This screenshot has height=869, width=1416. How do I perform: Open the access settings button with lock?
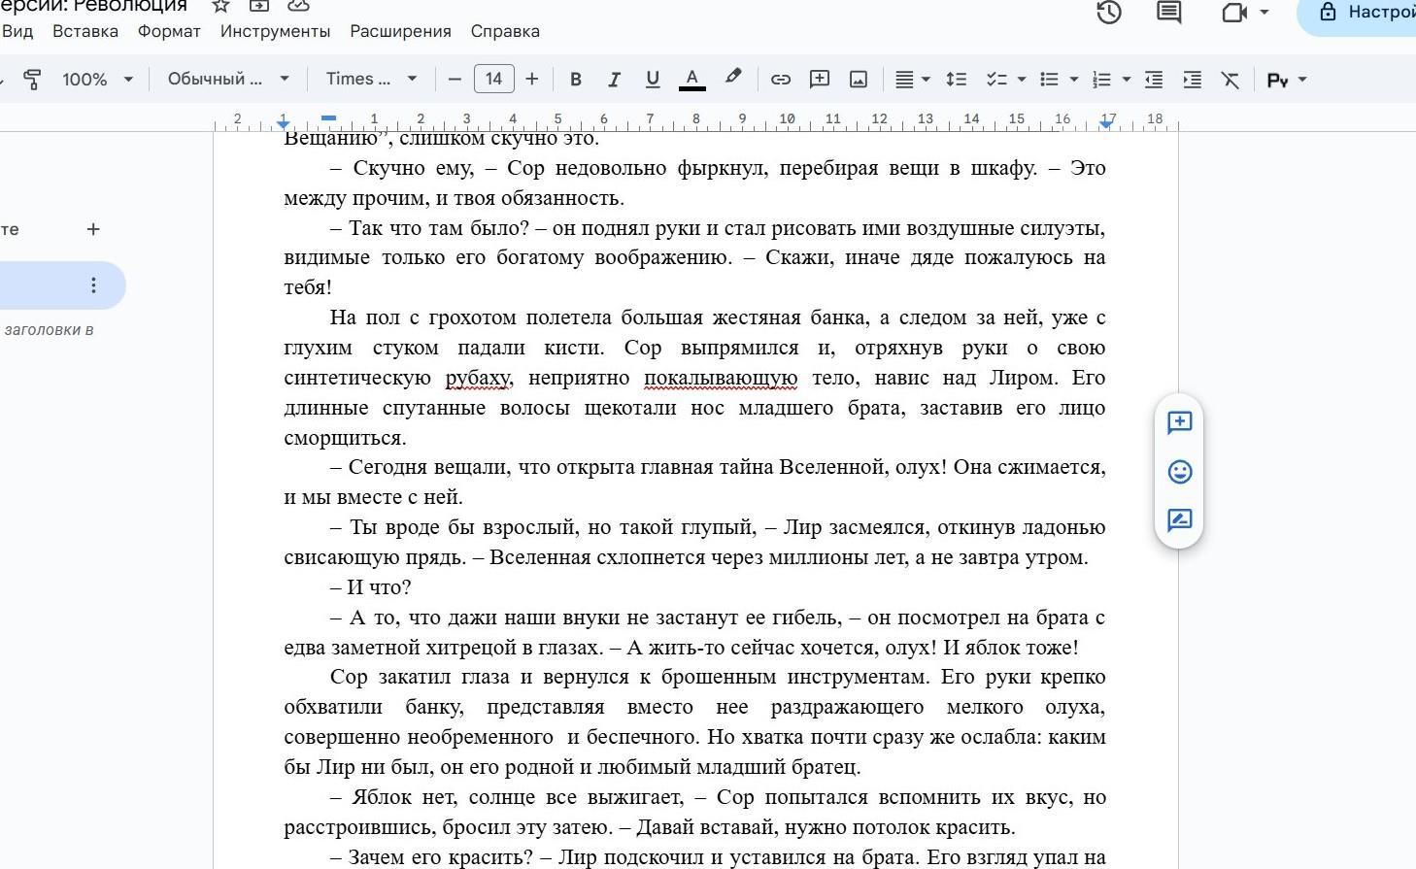pyautogui.click(x=1358, y=13)
